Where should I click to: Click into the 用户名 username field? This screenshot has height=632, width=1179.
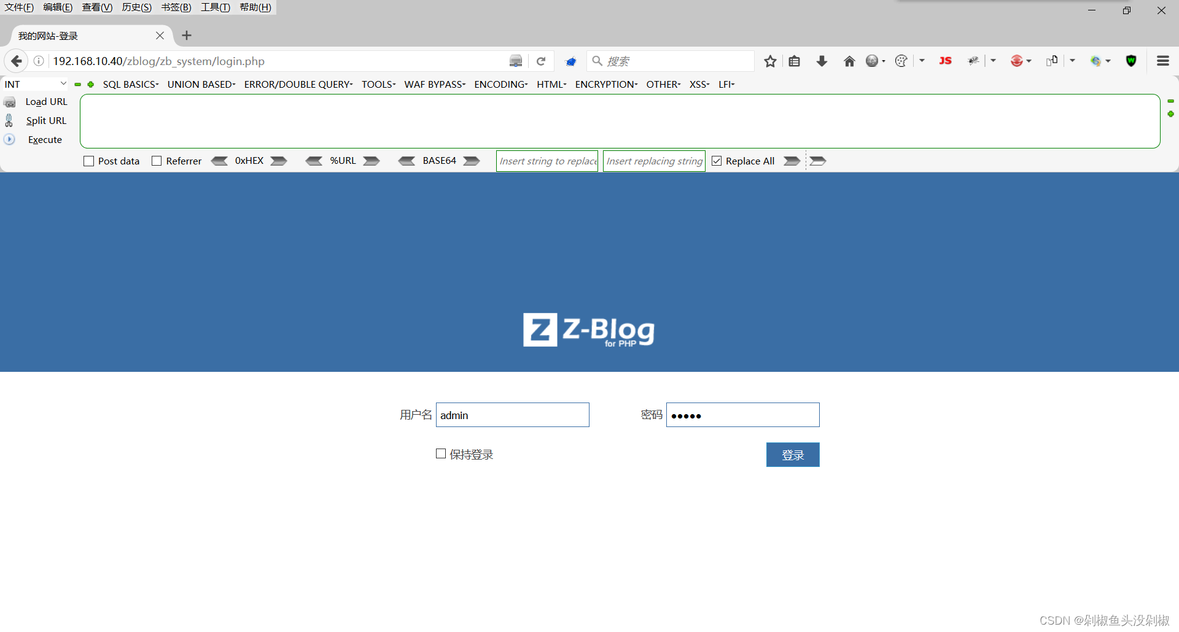click(x=513, y=415)
